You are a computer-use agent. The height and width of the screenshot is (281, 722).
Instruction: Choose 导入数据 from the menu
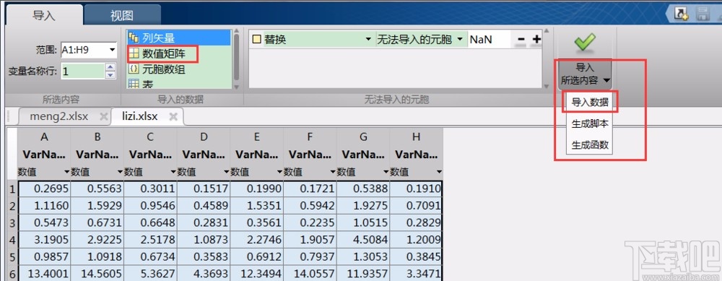pyautogui.click(x=590, y=103)
